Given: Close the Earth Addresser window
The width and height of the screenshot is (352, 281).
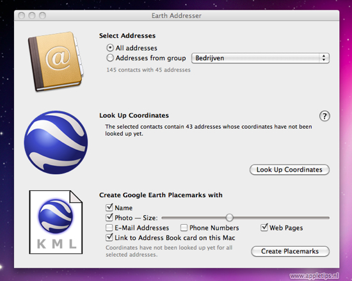Looking at the screenshot, I should (22, 15).
